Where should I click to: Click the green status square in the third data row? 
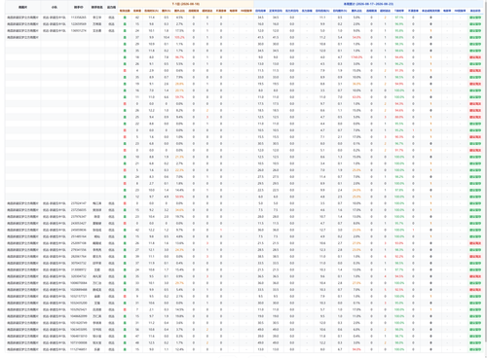[125, 31]
